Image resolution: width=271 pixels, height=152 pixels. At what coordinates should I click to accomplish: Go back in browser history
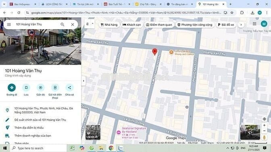(5, 12)
